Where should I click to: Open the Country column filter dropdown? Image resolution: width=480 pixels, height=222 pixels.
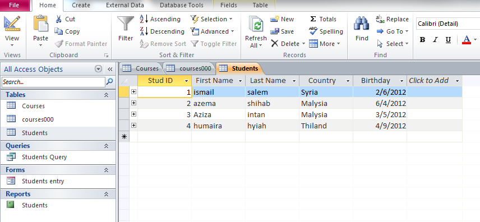coord(348,81)
